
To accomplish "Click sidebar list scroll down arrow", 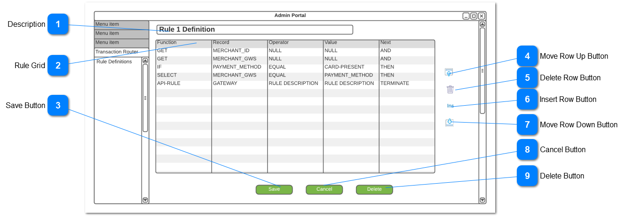I will (x=145, y=200).
